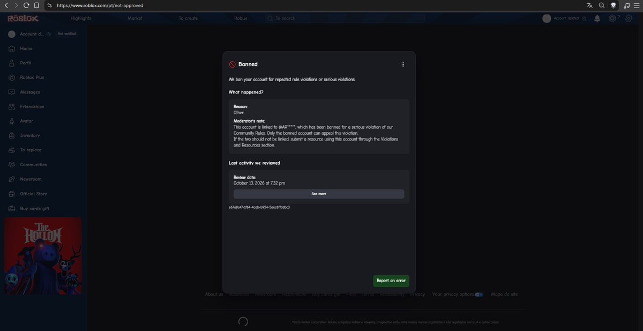This screenshot has height=331, width=643.
Task: Click the avatar beside Account deleted in the header
Action: (547, 18)
